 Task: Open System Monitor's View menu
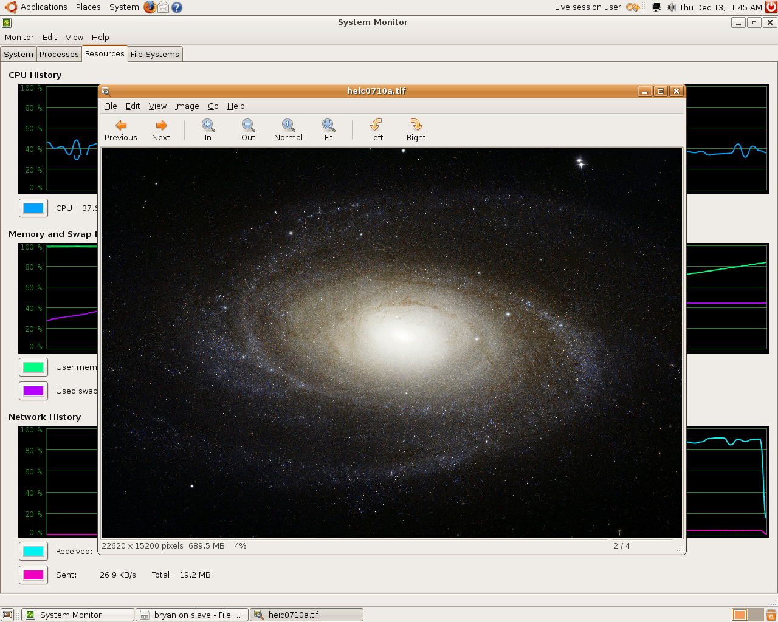pos(74,37)
